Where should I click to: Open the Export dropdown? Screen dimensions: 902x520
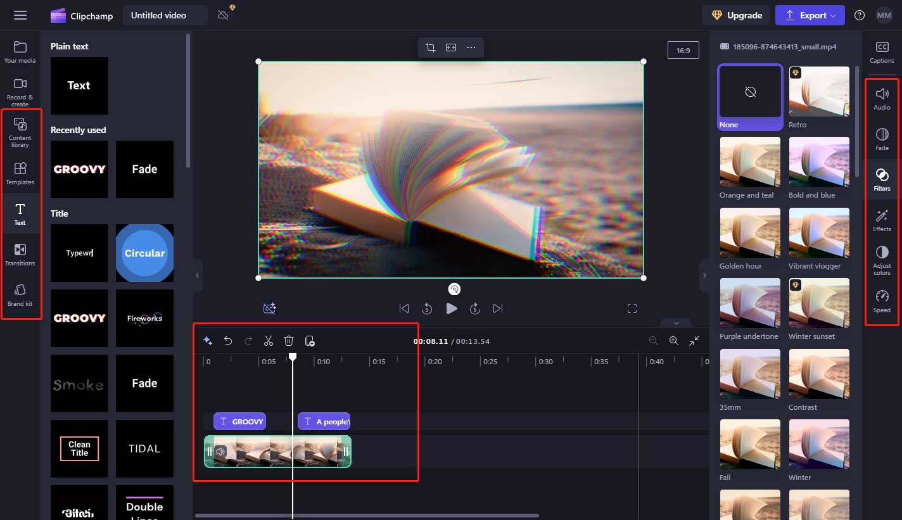[x=810, y=15]
